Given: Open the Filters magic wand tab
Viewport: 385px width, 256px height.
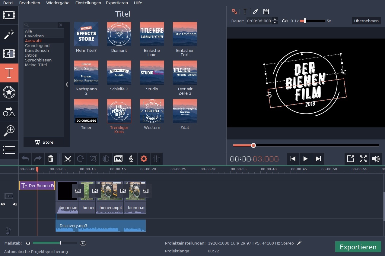Looking at the screenshot, I should pos(9,34).
